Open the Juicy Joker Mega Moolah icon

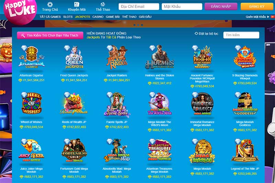31,151
